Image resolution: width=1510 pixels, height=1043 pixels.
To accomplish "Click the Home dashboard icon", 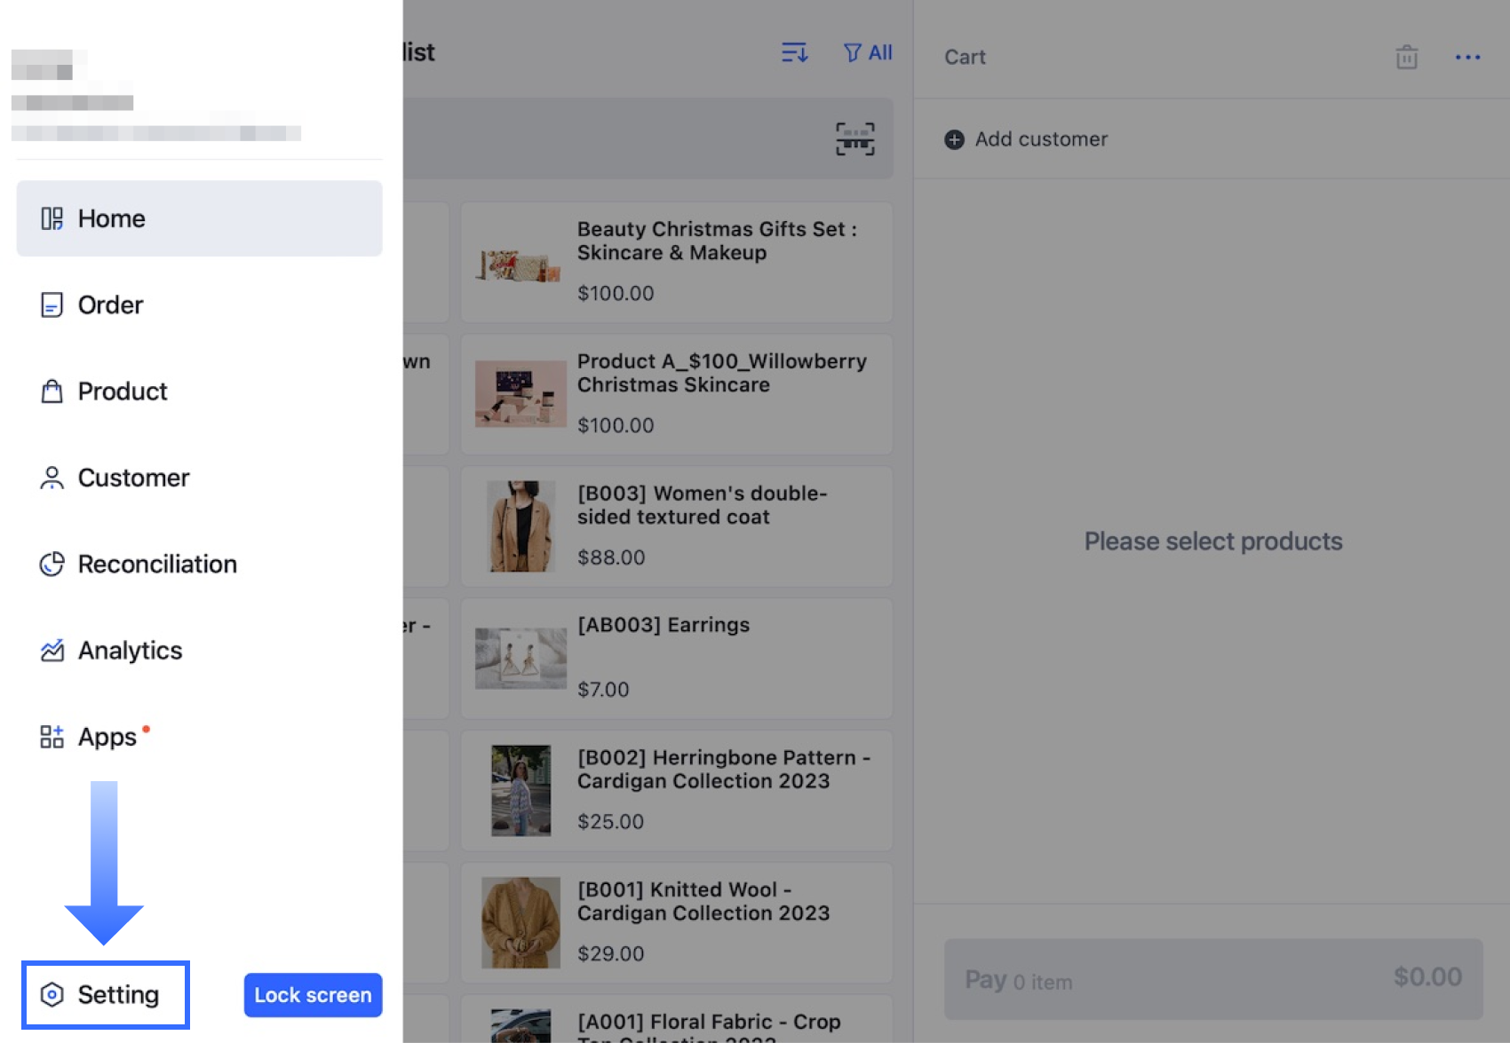I will pyautogui.click(x=52, y=218).
